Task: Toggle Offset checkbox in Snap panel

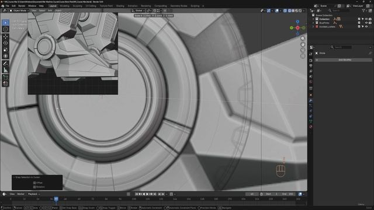Action: tap(34, 183)
